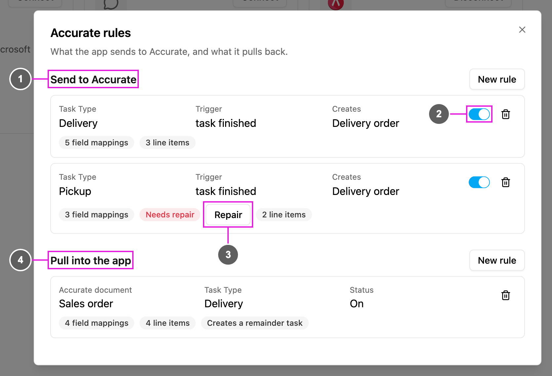
Task: Open the 3 field mappings chip
Action: click(x=97, y=215)
